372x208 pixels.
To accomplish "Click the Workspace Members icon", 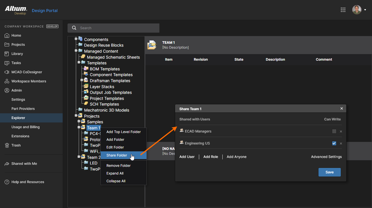I will tap(7, 81).
